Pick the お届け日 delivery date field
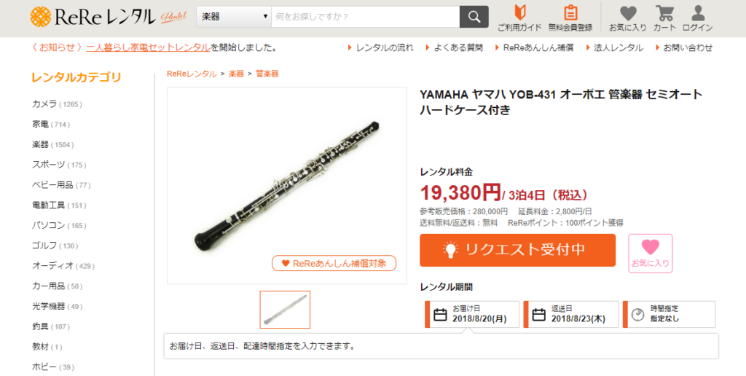746x376 pixels. [472, 314]
